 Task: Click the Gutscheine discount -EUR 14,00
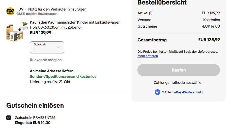[211, 26]
